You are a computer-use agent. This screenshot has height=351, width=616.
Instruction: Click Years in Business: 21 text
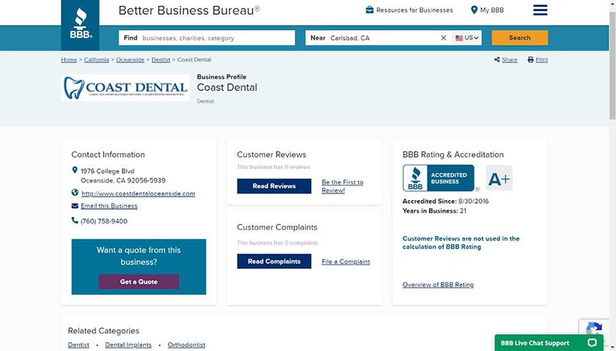pos(434,211)
